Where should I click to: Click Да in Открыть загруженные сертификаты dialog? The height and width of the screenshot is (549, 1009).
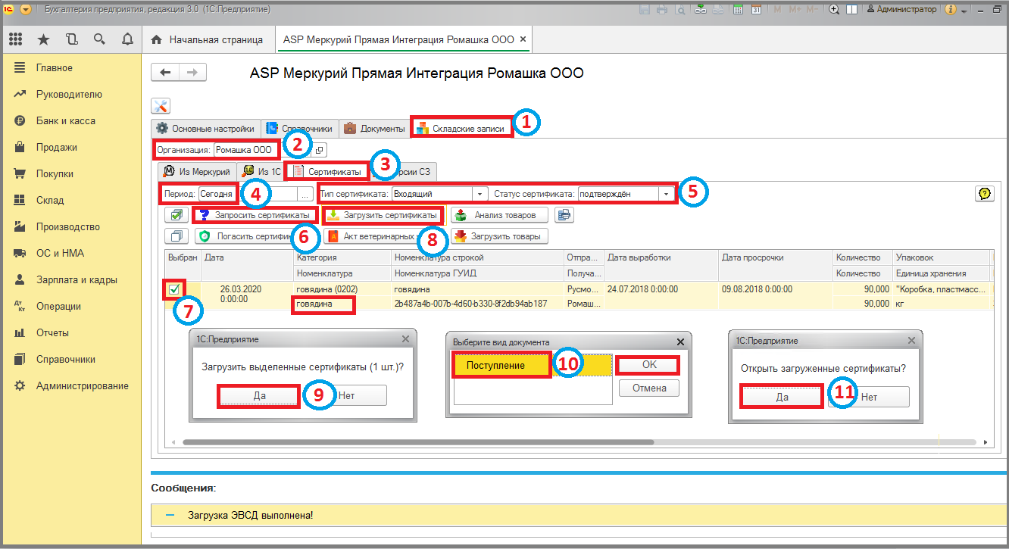click(x=783, y=396)
